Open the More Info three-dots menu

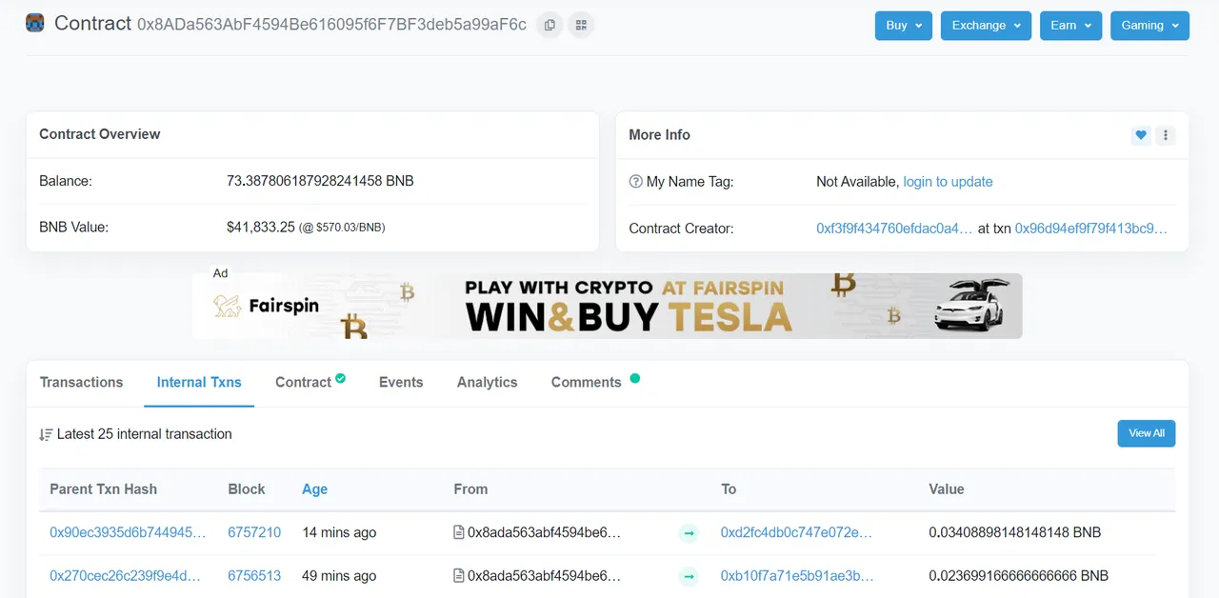(1166, 135)
